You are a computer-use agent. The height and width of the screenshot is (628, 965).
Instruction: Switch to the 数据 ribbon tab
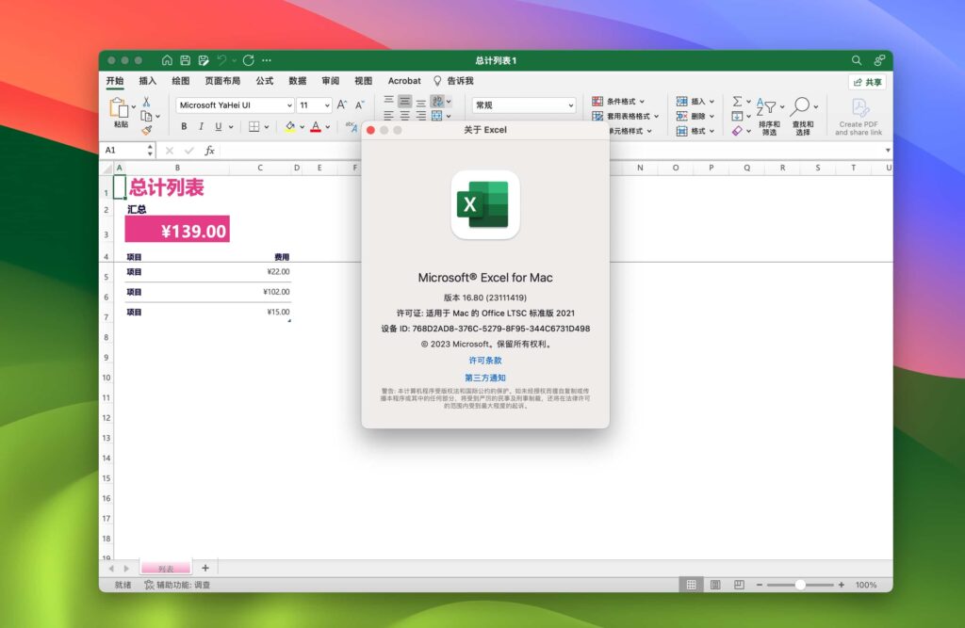tap(296, 81)
